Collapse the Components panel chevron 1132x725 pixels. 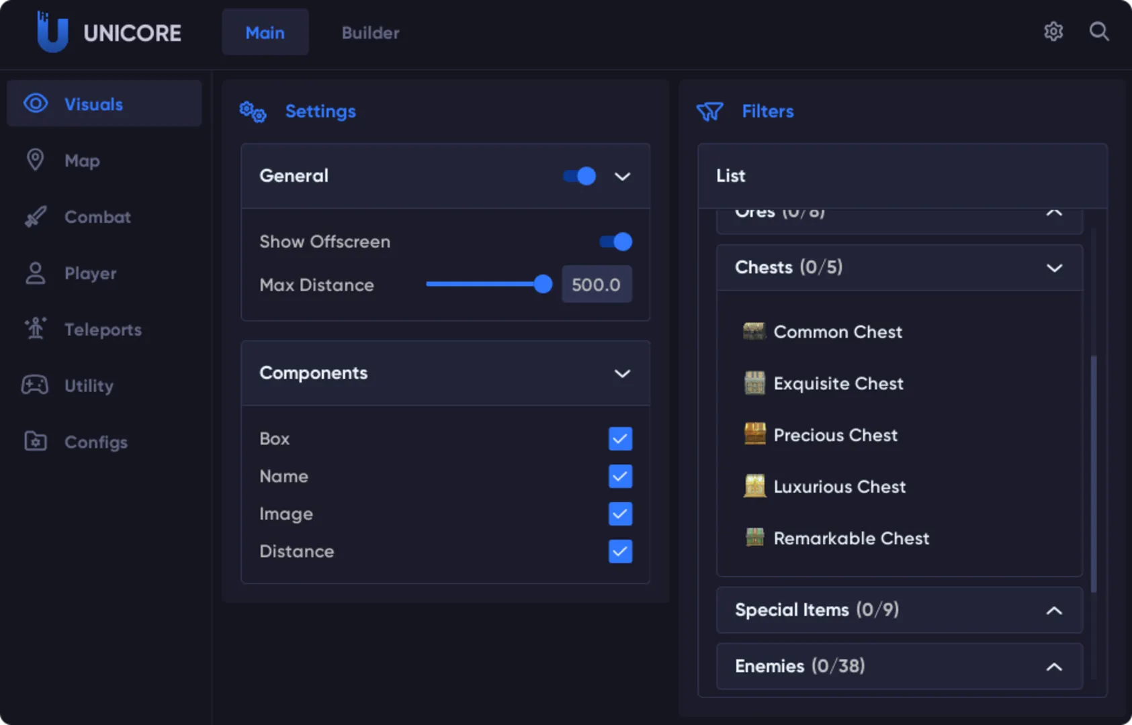621,373
